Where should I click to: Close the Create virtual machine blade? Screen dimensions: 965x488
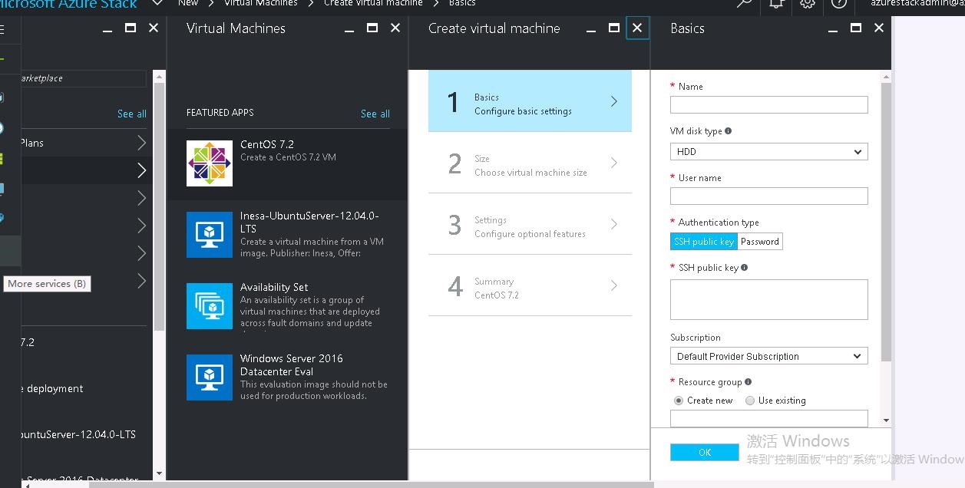coord(637,28)
